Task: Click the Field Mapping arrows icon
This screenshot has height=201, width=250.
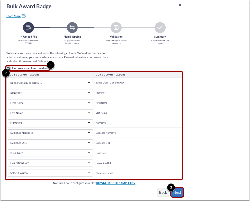Action: [72, 27]
